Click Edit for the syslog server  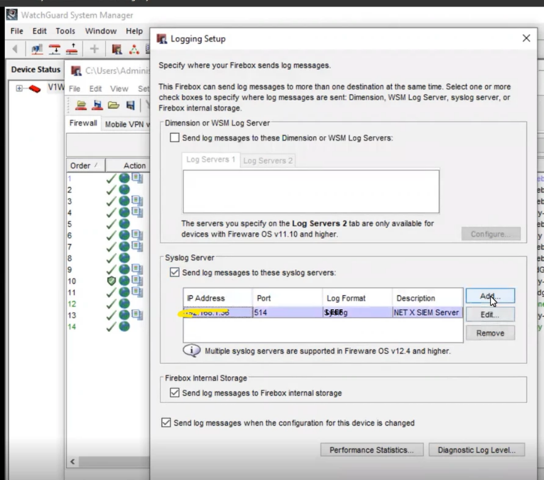click(x=490, y=314)
